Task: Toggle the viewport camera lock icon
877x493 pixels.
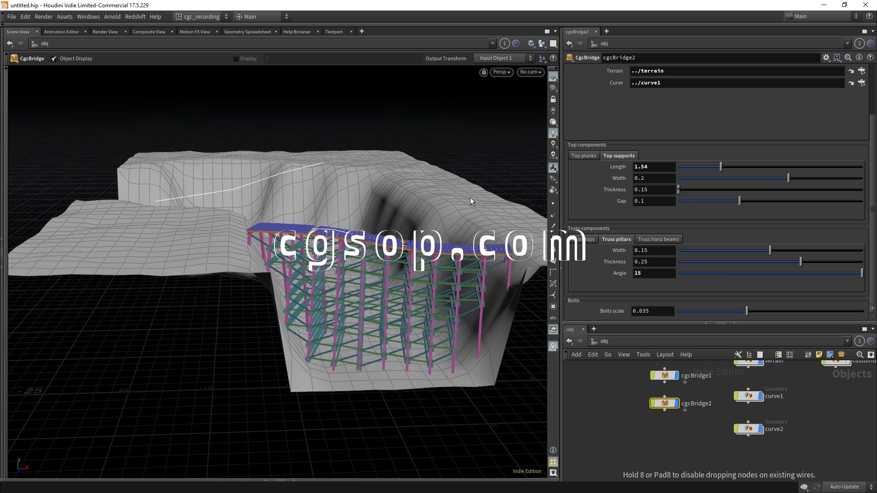Action: 483,72
